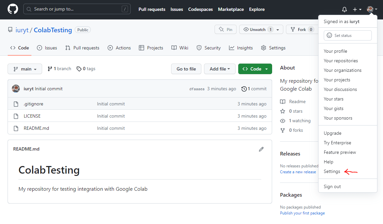Screen dimensions: 383x224
Task: Open the main branch selector
Action: click(25, 69)
